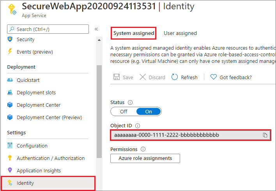Image resolution: width=276 pixels, height=191 pixels.
Task: Click the Permissions info icon
Action: (143, 149)
